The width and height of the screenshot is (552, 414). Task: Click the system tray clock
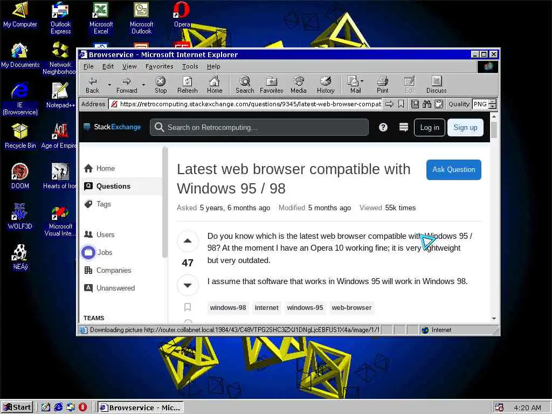click(x=527, y=408)
